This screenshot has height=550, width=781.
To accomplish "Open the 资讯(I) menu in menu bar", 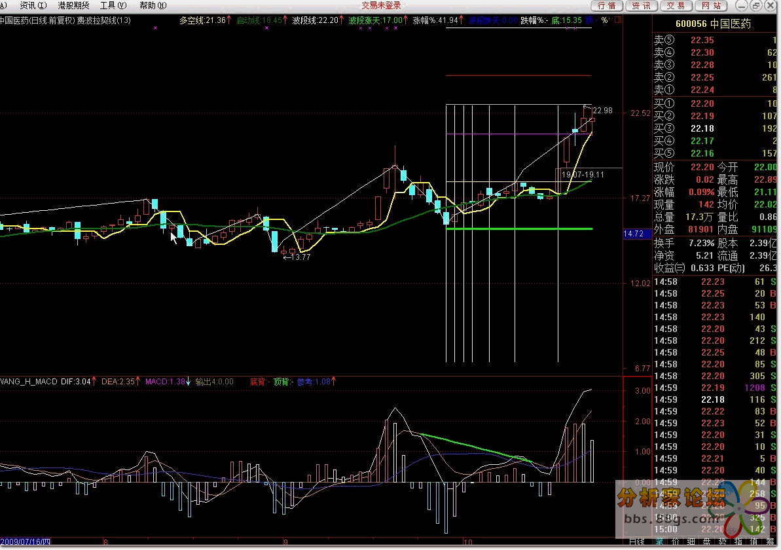I will point(33,5).
